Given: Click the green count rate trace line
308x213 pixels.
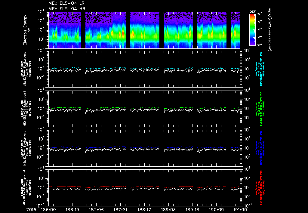Looking at the screenshot, I should [144, 108].
